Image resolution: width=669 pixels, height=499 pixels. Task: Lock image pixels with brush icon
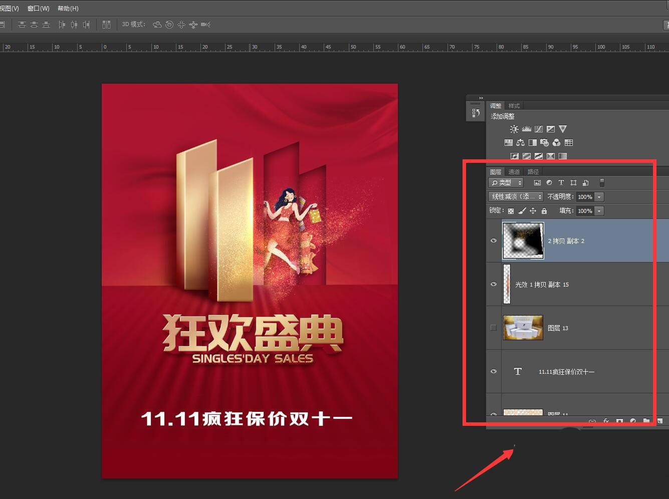(522, 211)
